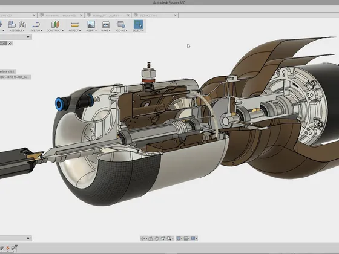Click the Grid and Snaps icon
This screenshot has height=254, width=339.
186,238
